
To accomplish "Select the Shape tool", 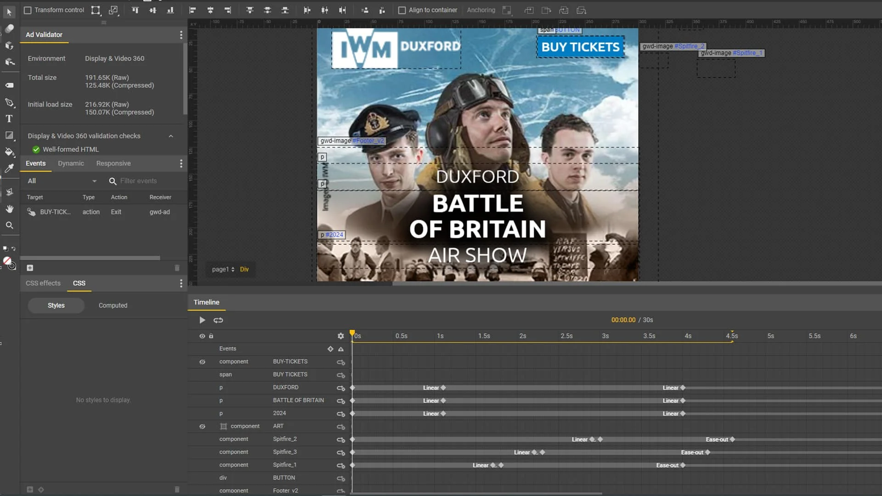I will pyautogui.click(x=9, y=135).
